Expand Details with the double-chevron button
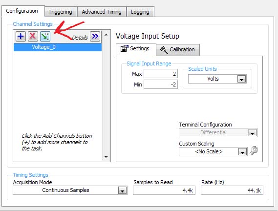The width and height of the screenshot is (278, 211). pos(95,36)
